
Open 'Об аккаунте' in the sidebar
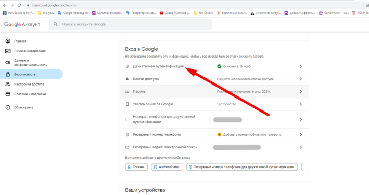(x=32, y=107)
